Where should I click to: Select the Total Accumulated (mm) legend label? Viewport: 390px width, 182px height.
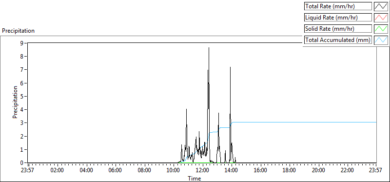pos(338,40)
